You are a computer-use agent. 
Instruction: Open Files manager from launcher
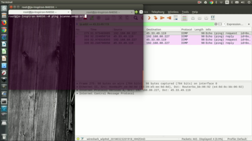[4, 16]
